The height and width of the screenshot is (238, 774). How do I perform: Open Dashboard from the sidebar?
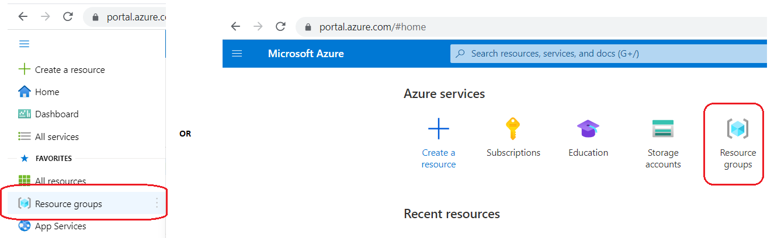(56, 114)
